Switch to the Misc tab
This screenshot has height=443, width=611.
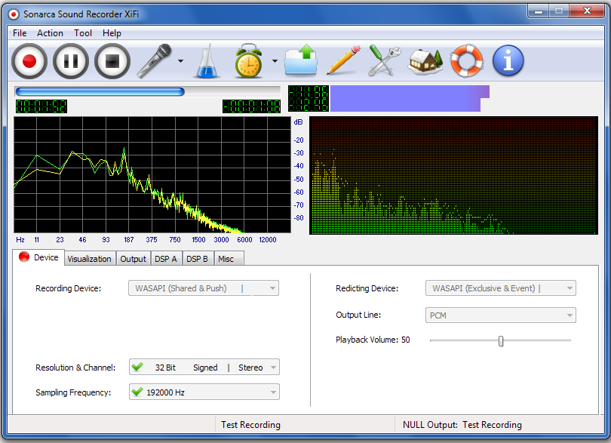pyautogui.click(x=229, y=259)
